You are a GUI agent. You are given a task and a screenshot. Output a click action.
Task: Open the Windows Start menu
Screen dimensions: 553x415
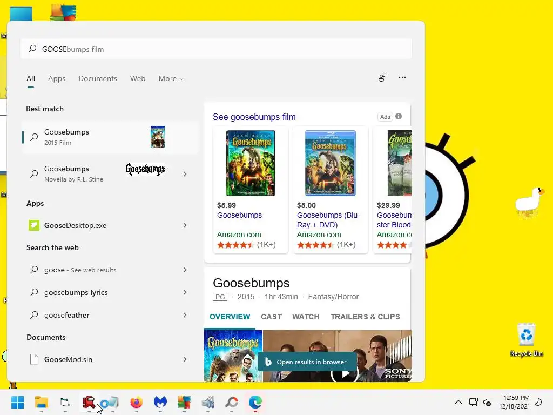pyautogui.click(x=18, y=402)
